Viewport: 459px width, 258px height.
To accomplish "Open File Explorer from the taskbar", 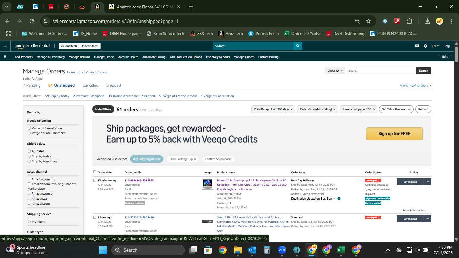I will (x=238, y=250).
